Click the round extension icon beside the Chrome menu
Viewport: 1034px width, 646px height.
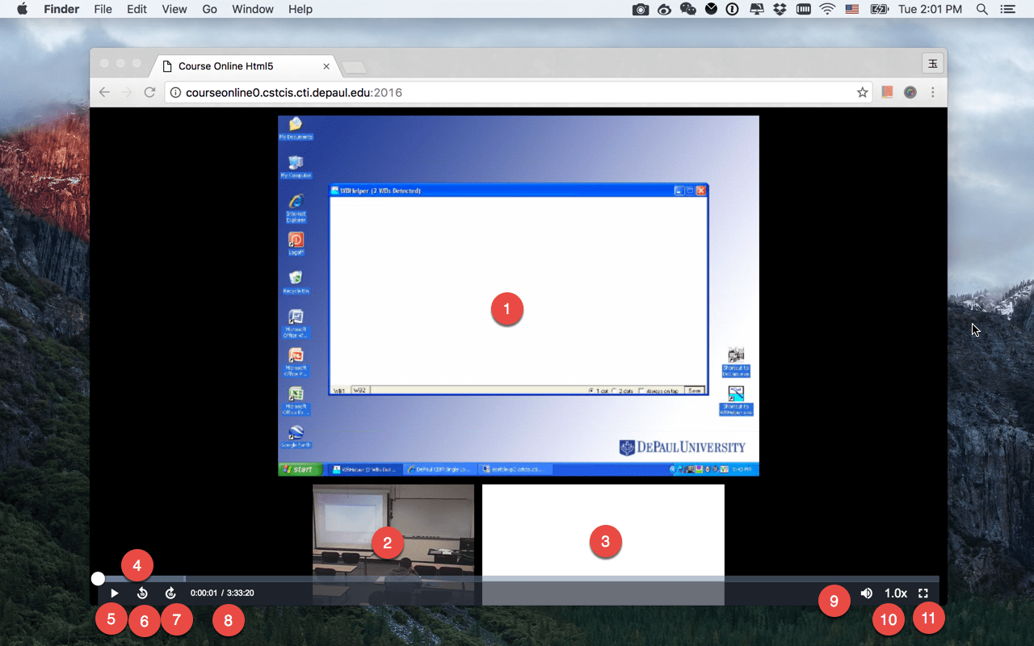click(910, 92)
